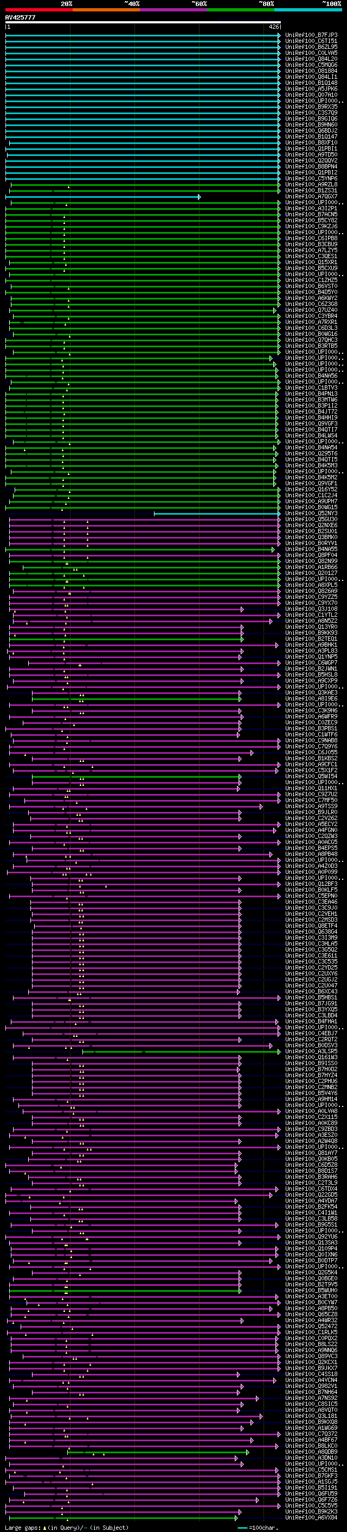Select the UniRef100_Q52NY3 label

(311, 513)
